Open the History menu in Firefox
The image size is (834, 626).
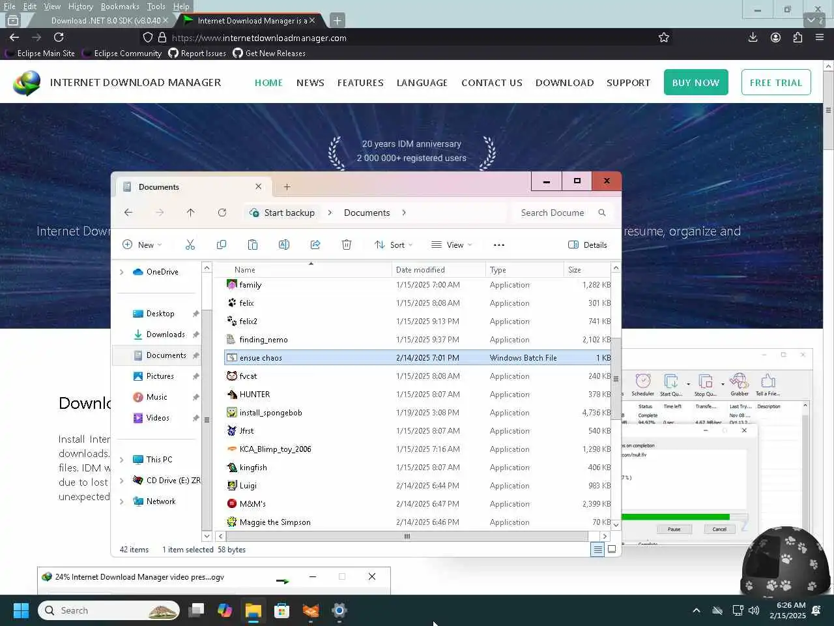pyautogui.click(x=81, y=7)
